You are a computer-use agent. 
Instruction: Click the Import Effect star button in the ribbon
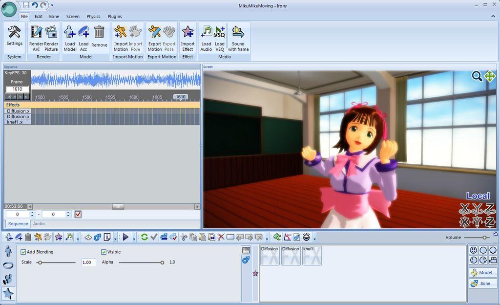187,39
